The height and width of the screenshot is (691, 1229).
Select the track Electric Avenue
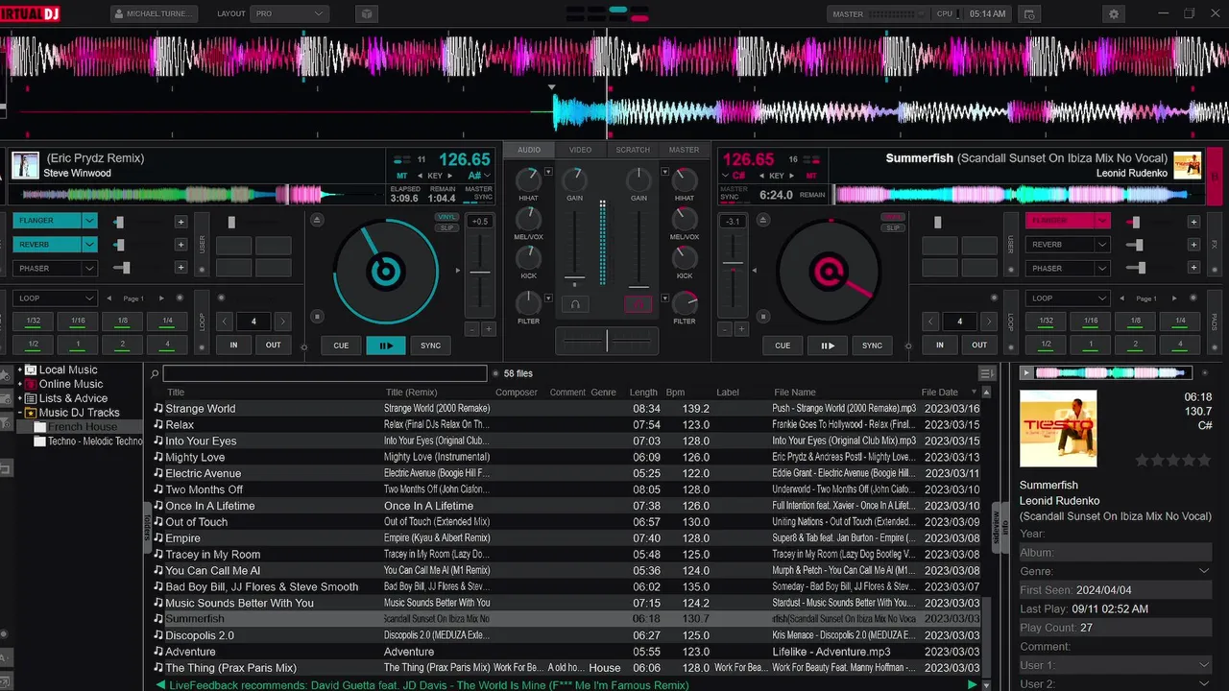pos(566,473)
